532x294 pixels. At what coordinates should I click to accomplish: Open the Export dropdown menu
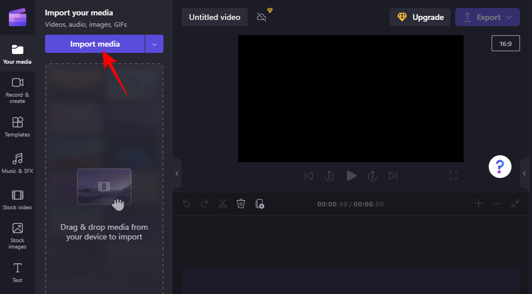click(x=487, y=17)
